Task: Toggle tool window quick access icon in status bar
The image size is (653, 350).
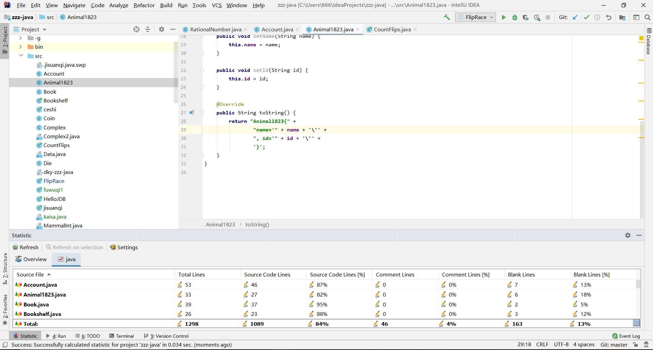Action: tap(5, 345)
